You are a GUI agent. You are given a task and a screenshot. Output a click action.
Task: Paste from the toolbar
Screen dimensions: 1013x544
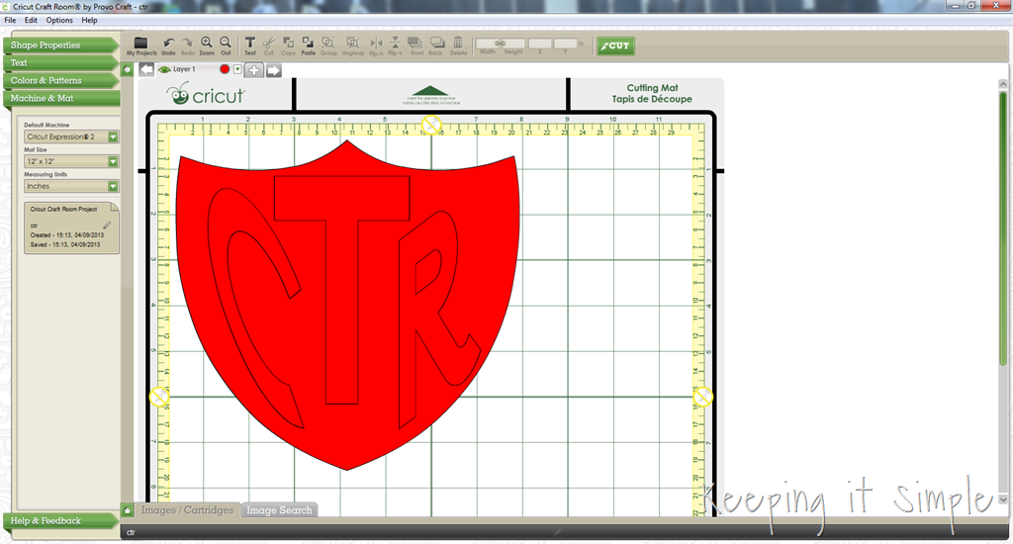(x=309, y=45)
